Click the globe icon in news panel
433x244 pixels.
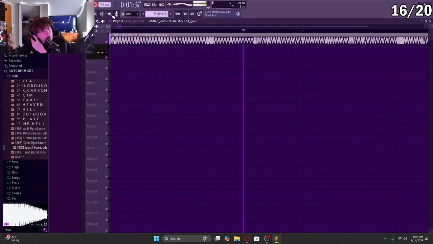point(238,14)
